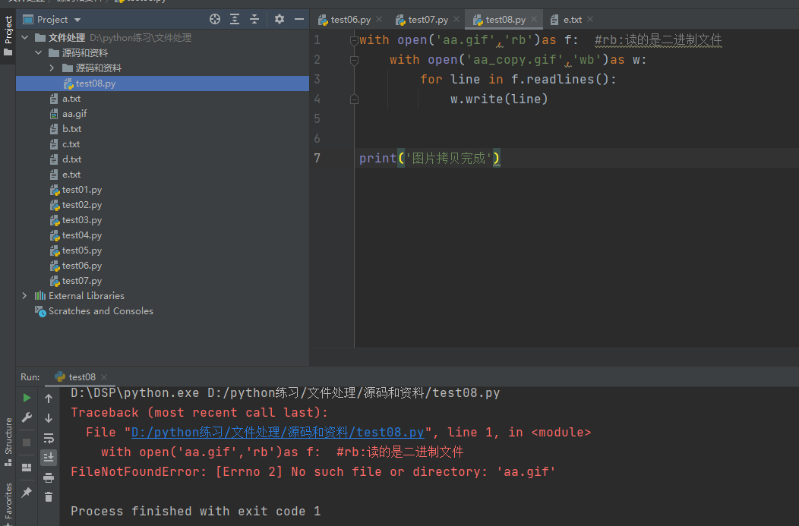Viewport: 799px width, 526px height.
Task: Select test02.py in project tree
Action: [x=81, y=205]
